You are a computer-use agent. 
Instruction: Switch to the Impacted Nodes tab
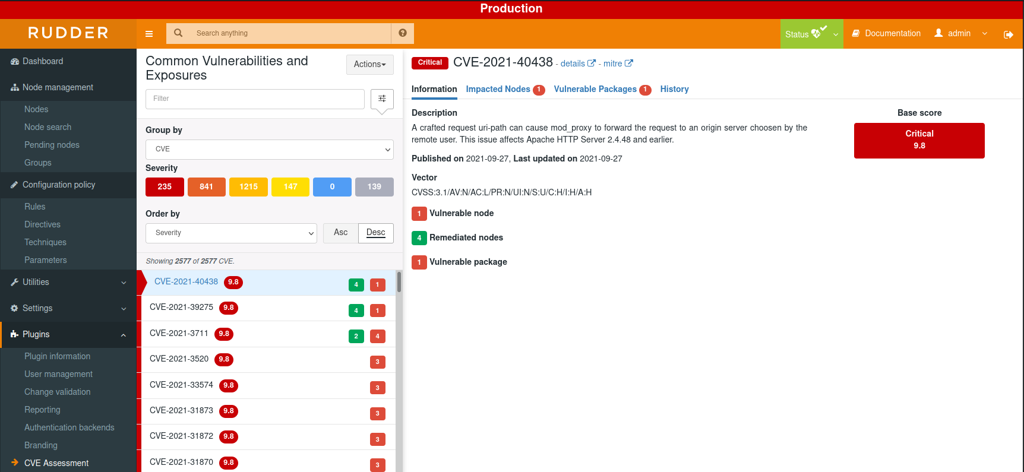click(498, 89)
